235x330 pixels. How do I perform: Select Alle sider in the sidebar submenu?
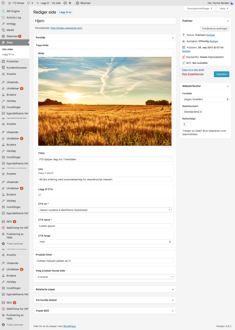coord(8,49)
